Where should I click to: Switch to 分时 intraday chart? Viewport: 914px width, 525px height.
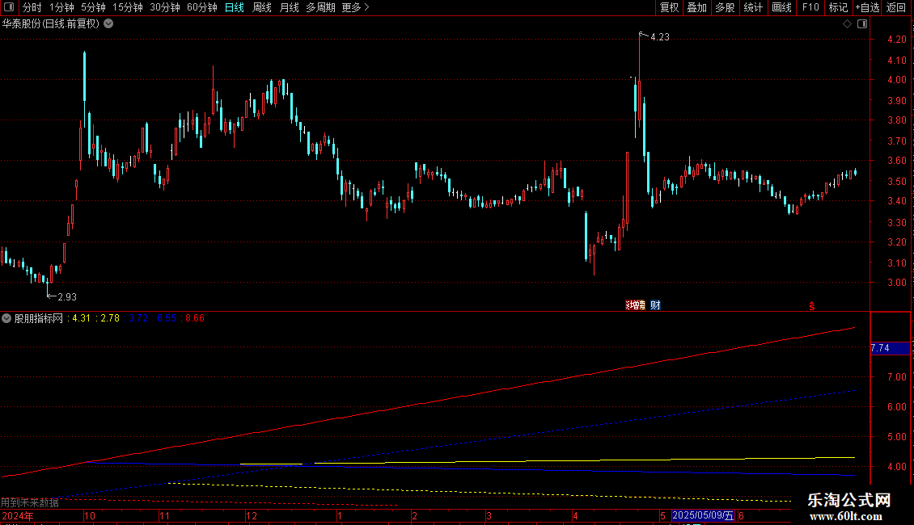(x=32, y=7)
